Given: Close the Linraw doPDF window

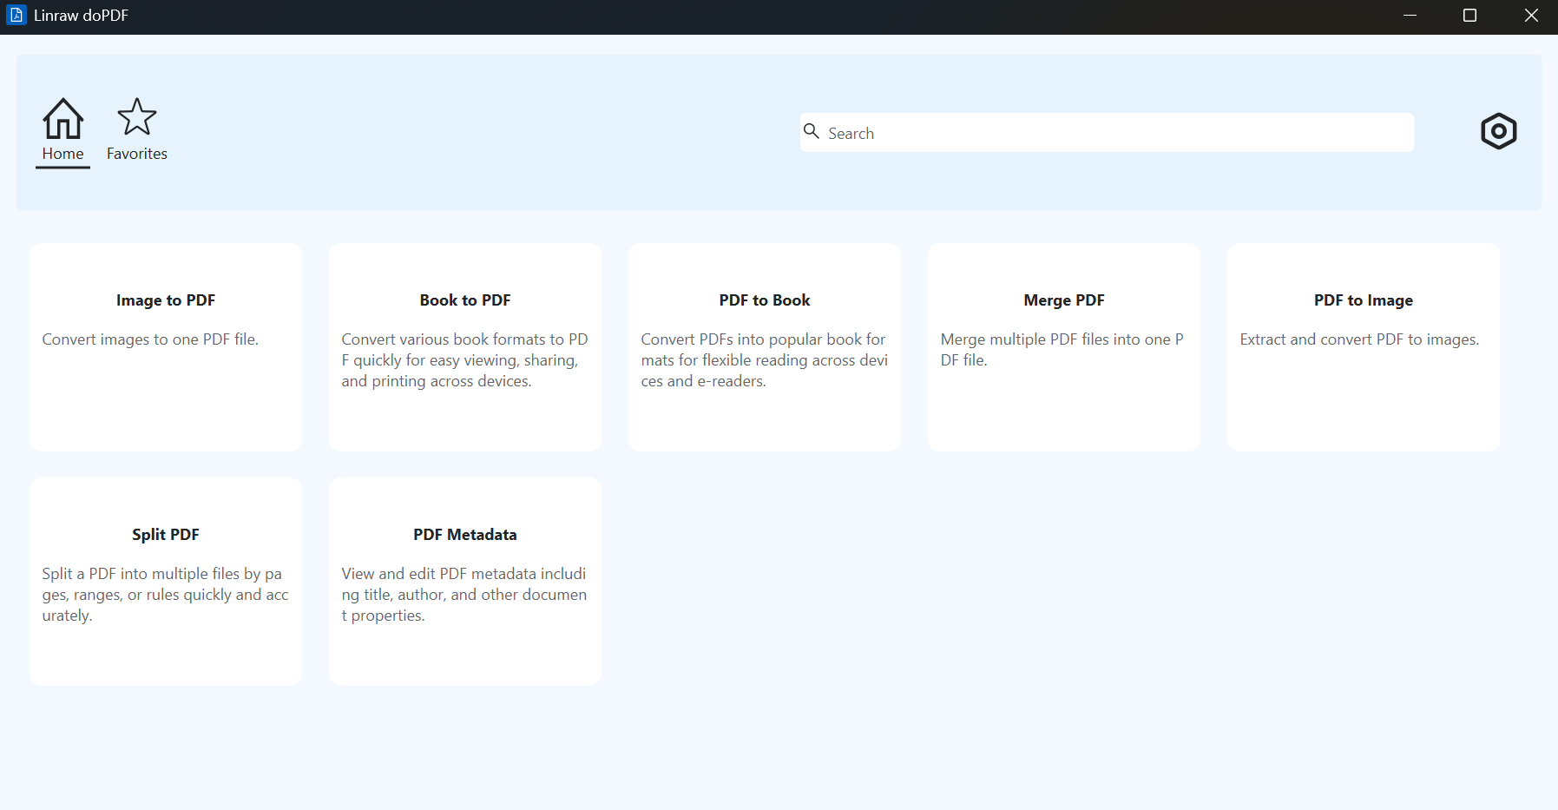Looking at the screenshot, I should (1531, 16).
